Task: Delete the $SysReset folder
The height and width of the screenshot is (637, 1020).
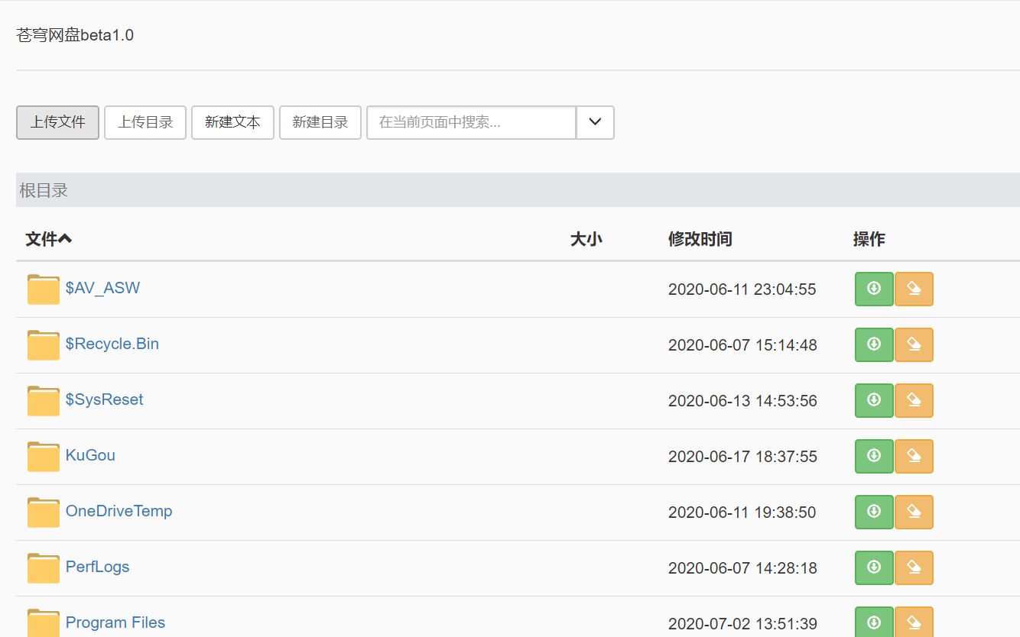Action: click(914, 400)
